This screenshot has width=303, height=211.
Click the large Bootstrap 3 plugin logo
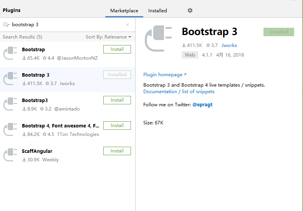coord(158,39)
